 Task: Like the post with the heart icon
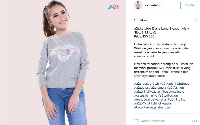136,121
